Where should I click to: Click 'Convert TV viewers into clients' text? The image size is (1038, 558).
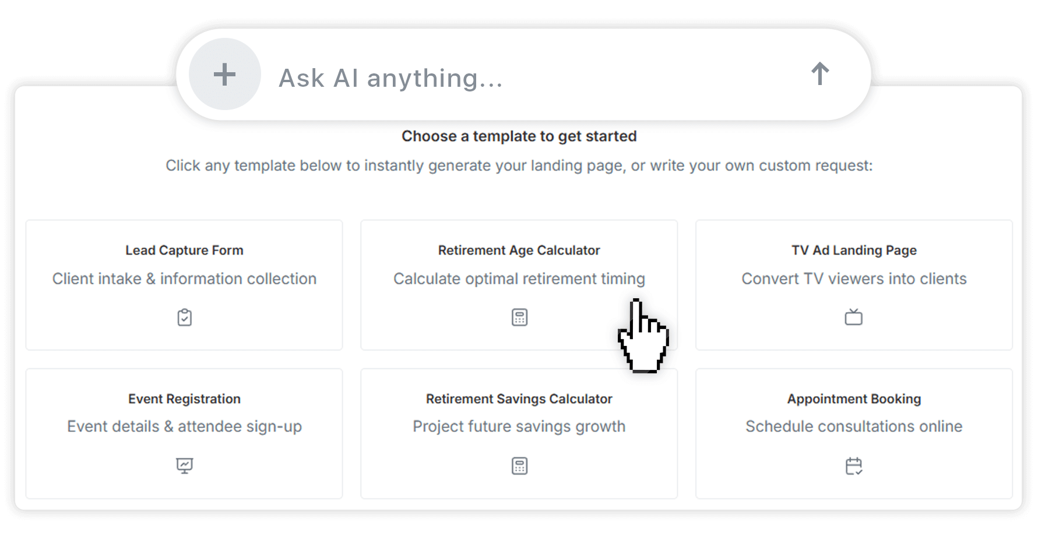854,279
